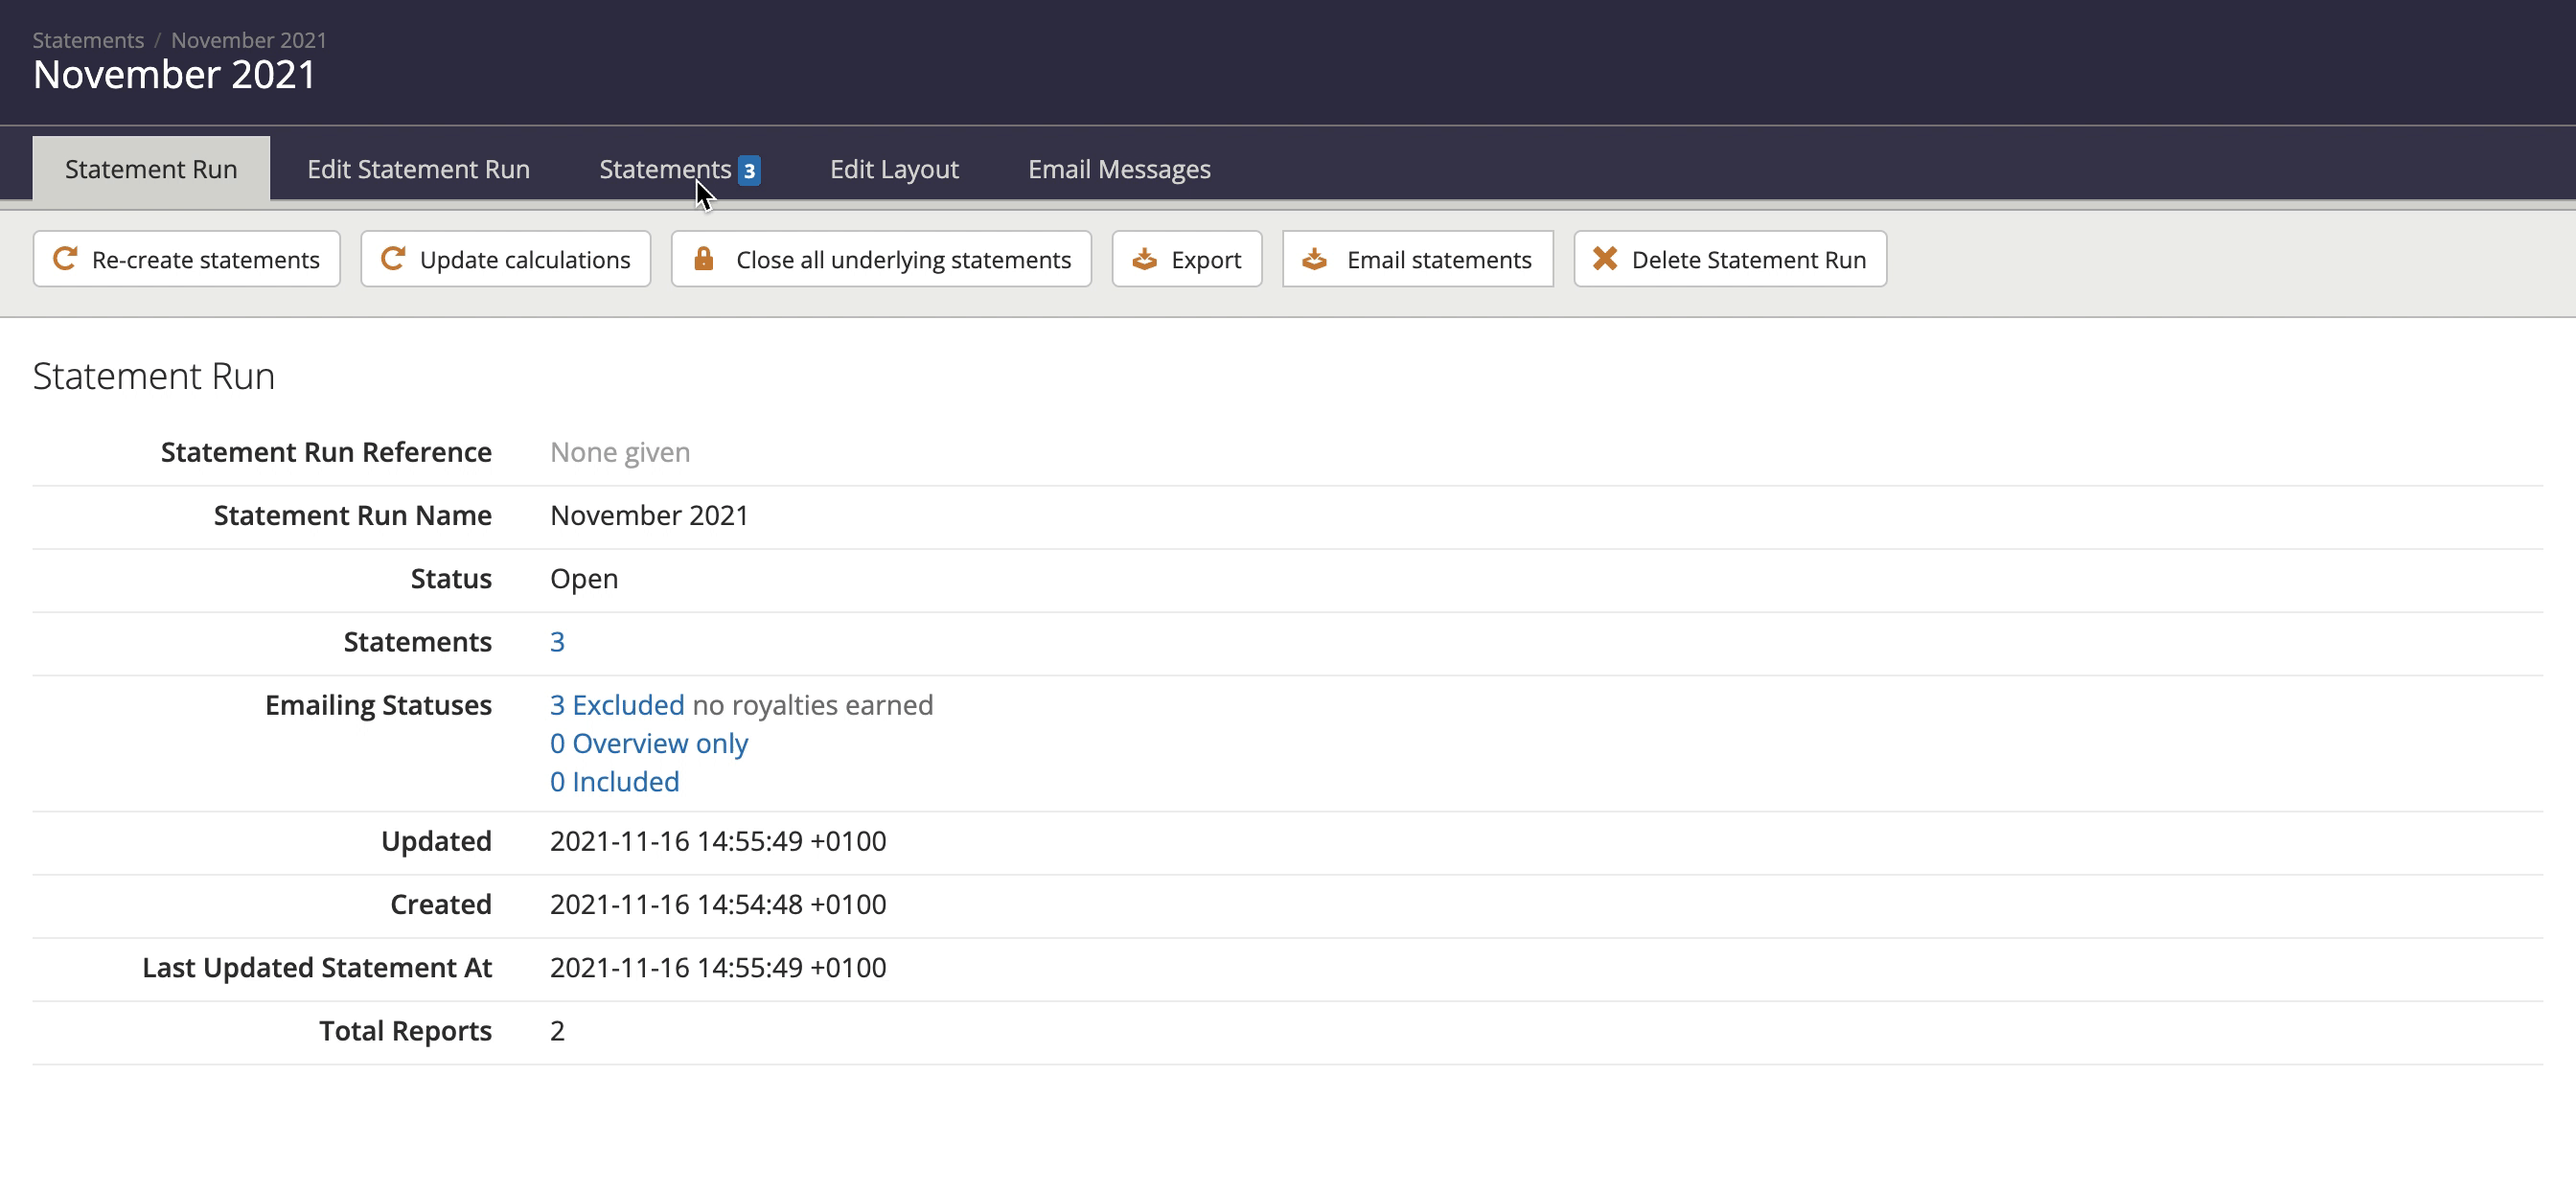Switch to the Edit Statement Run tab
The width and height of the screenshot is (2576, 1190).
(x=418, y=169)
